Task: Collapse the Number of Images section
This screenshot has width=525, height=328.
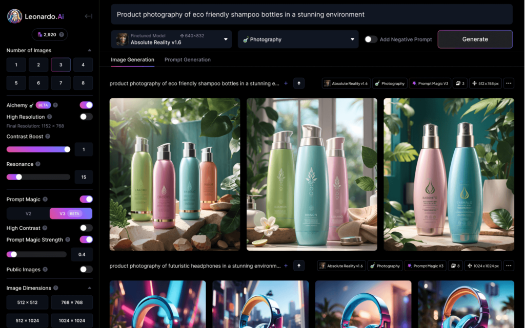Action: 90,51
